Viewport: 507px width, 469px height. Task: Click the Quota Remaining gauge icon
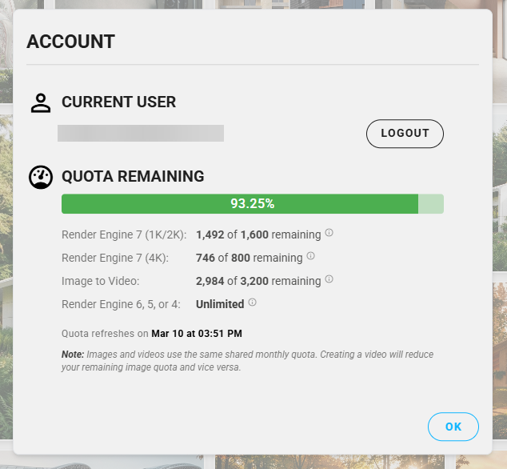coord(41,177)
